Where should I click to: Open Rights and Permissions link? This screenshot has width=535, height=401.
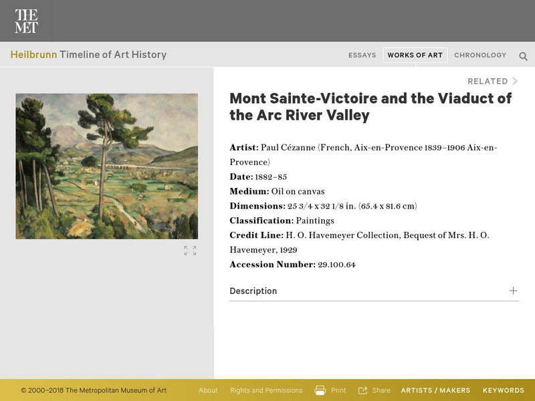[x=266, y=390]
